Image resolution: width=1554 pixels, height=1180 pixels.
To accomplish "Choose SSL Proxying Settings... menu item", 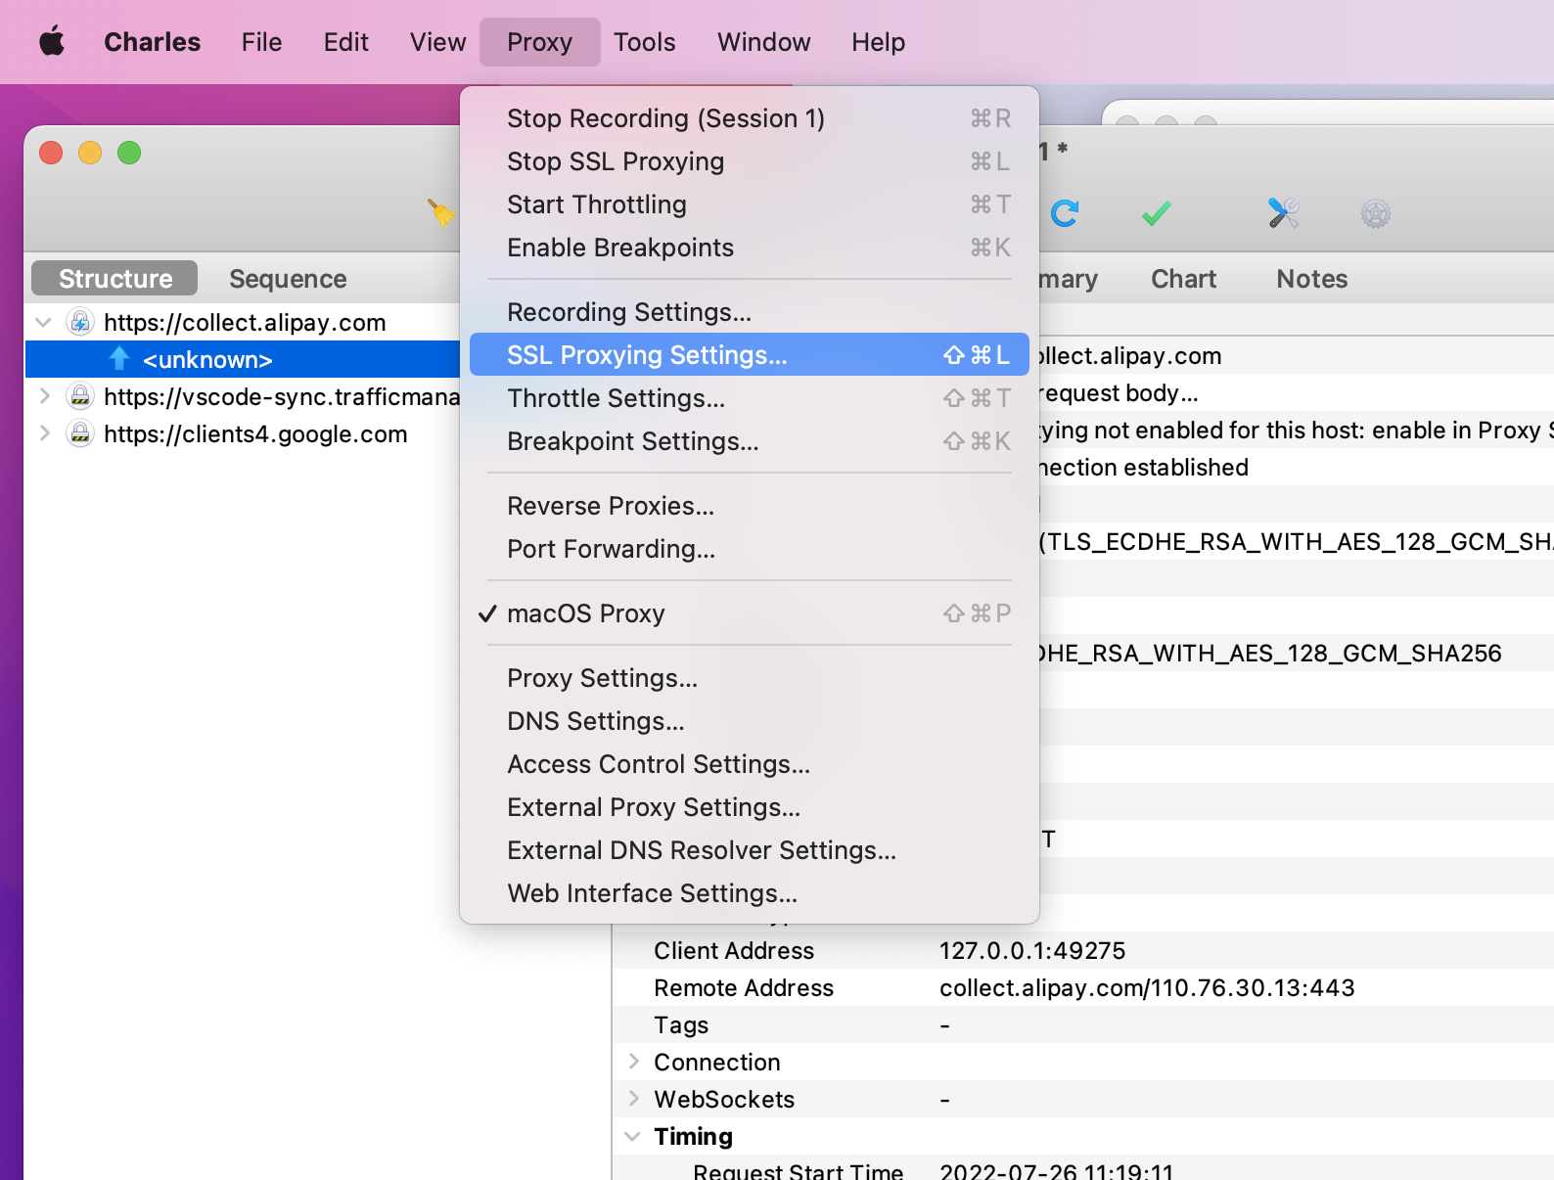I will click(750, 354).
